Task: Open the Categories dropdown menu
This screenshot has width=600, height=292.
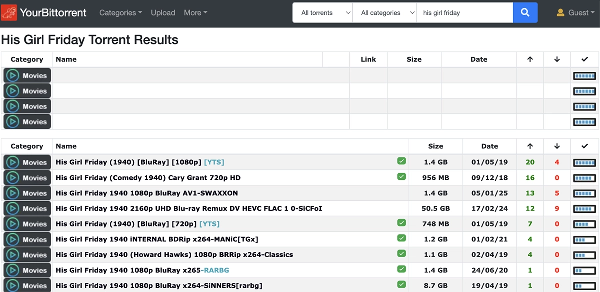Action: 121,13
